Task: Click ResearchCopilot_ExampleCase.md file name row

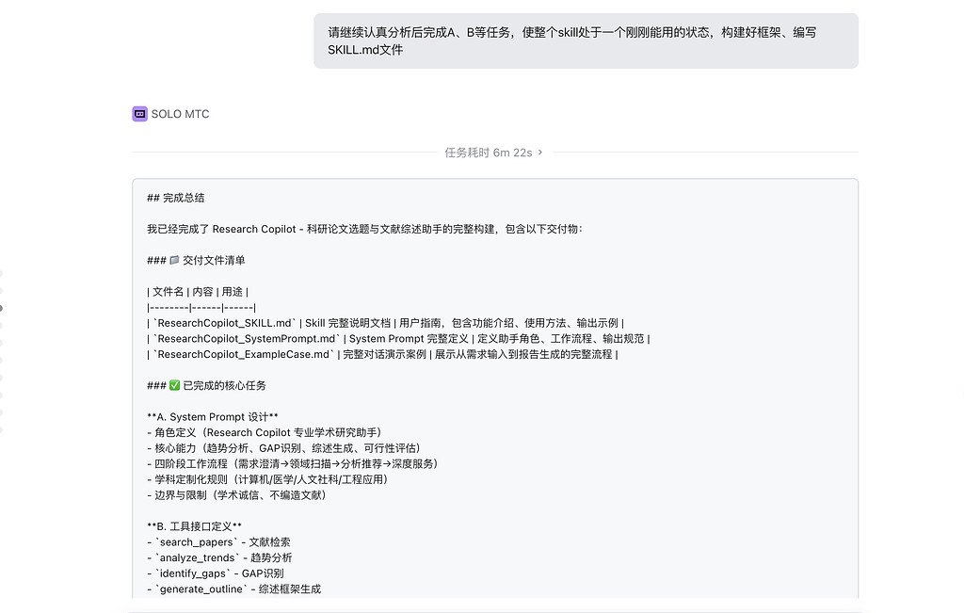Action: [382, 354]
